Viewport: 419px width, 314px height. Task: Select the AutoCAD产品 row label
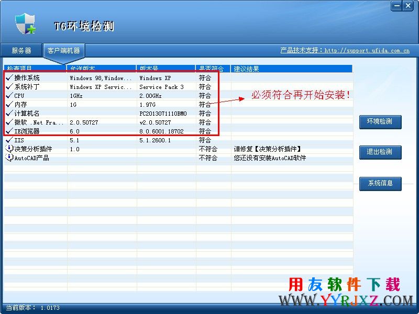(x=32, y=158)
